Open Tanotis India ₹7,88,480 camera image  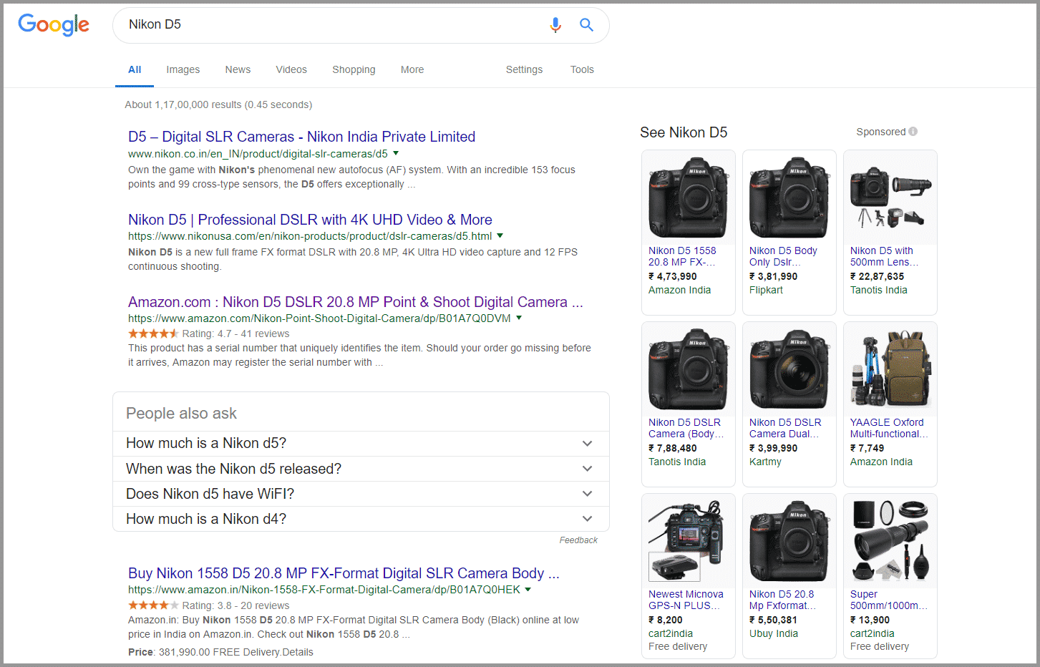[689, 370]
